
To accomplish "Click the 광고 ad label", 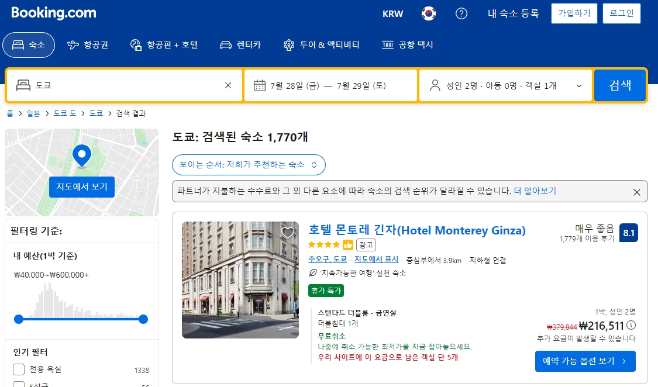I will 366,245.
